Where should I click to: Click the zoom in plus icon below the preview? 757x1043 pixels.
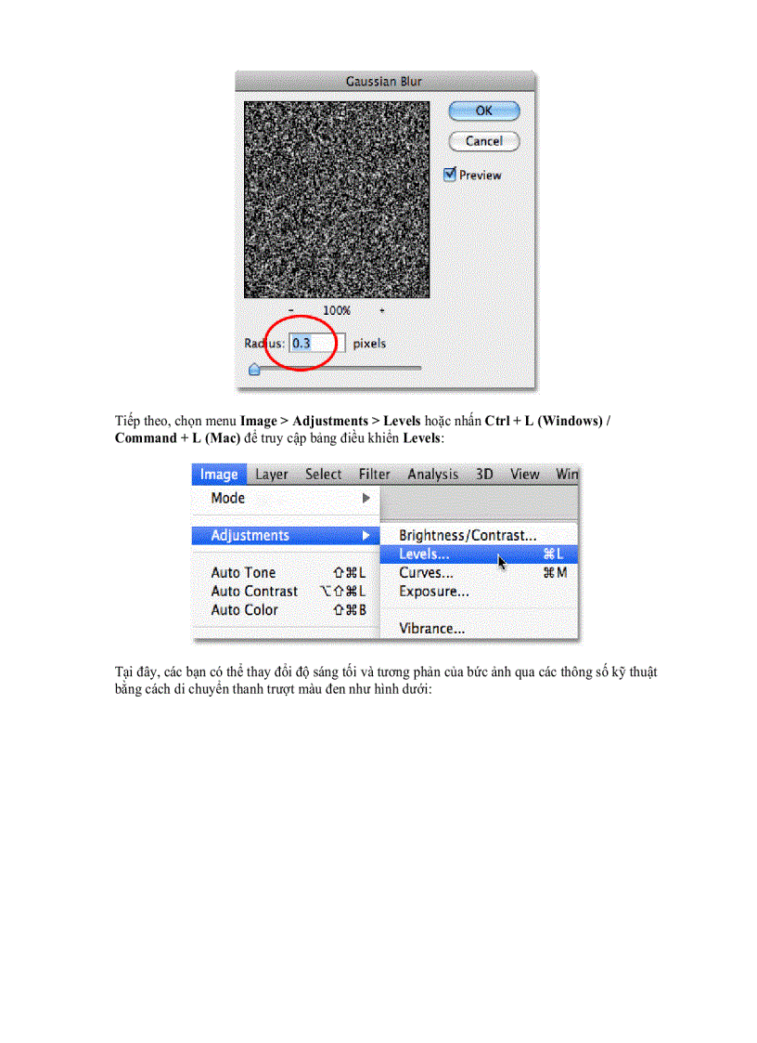pyautogui.click(x=381, y=309)
